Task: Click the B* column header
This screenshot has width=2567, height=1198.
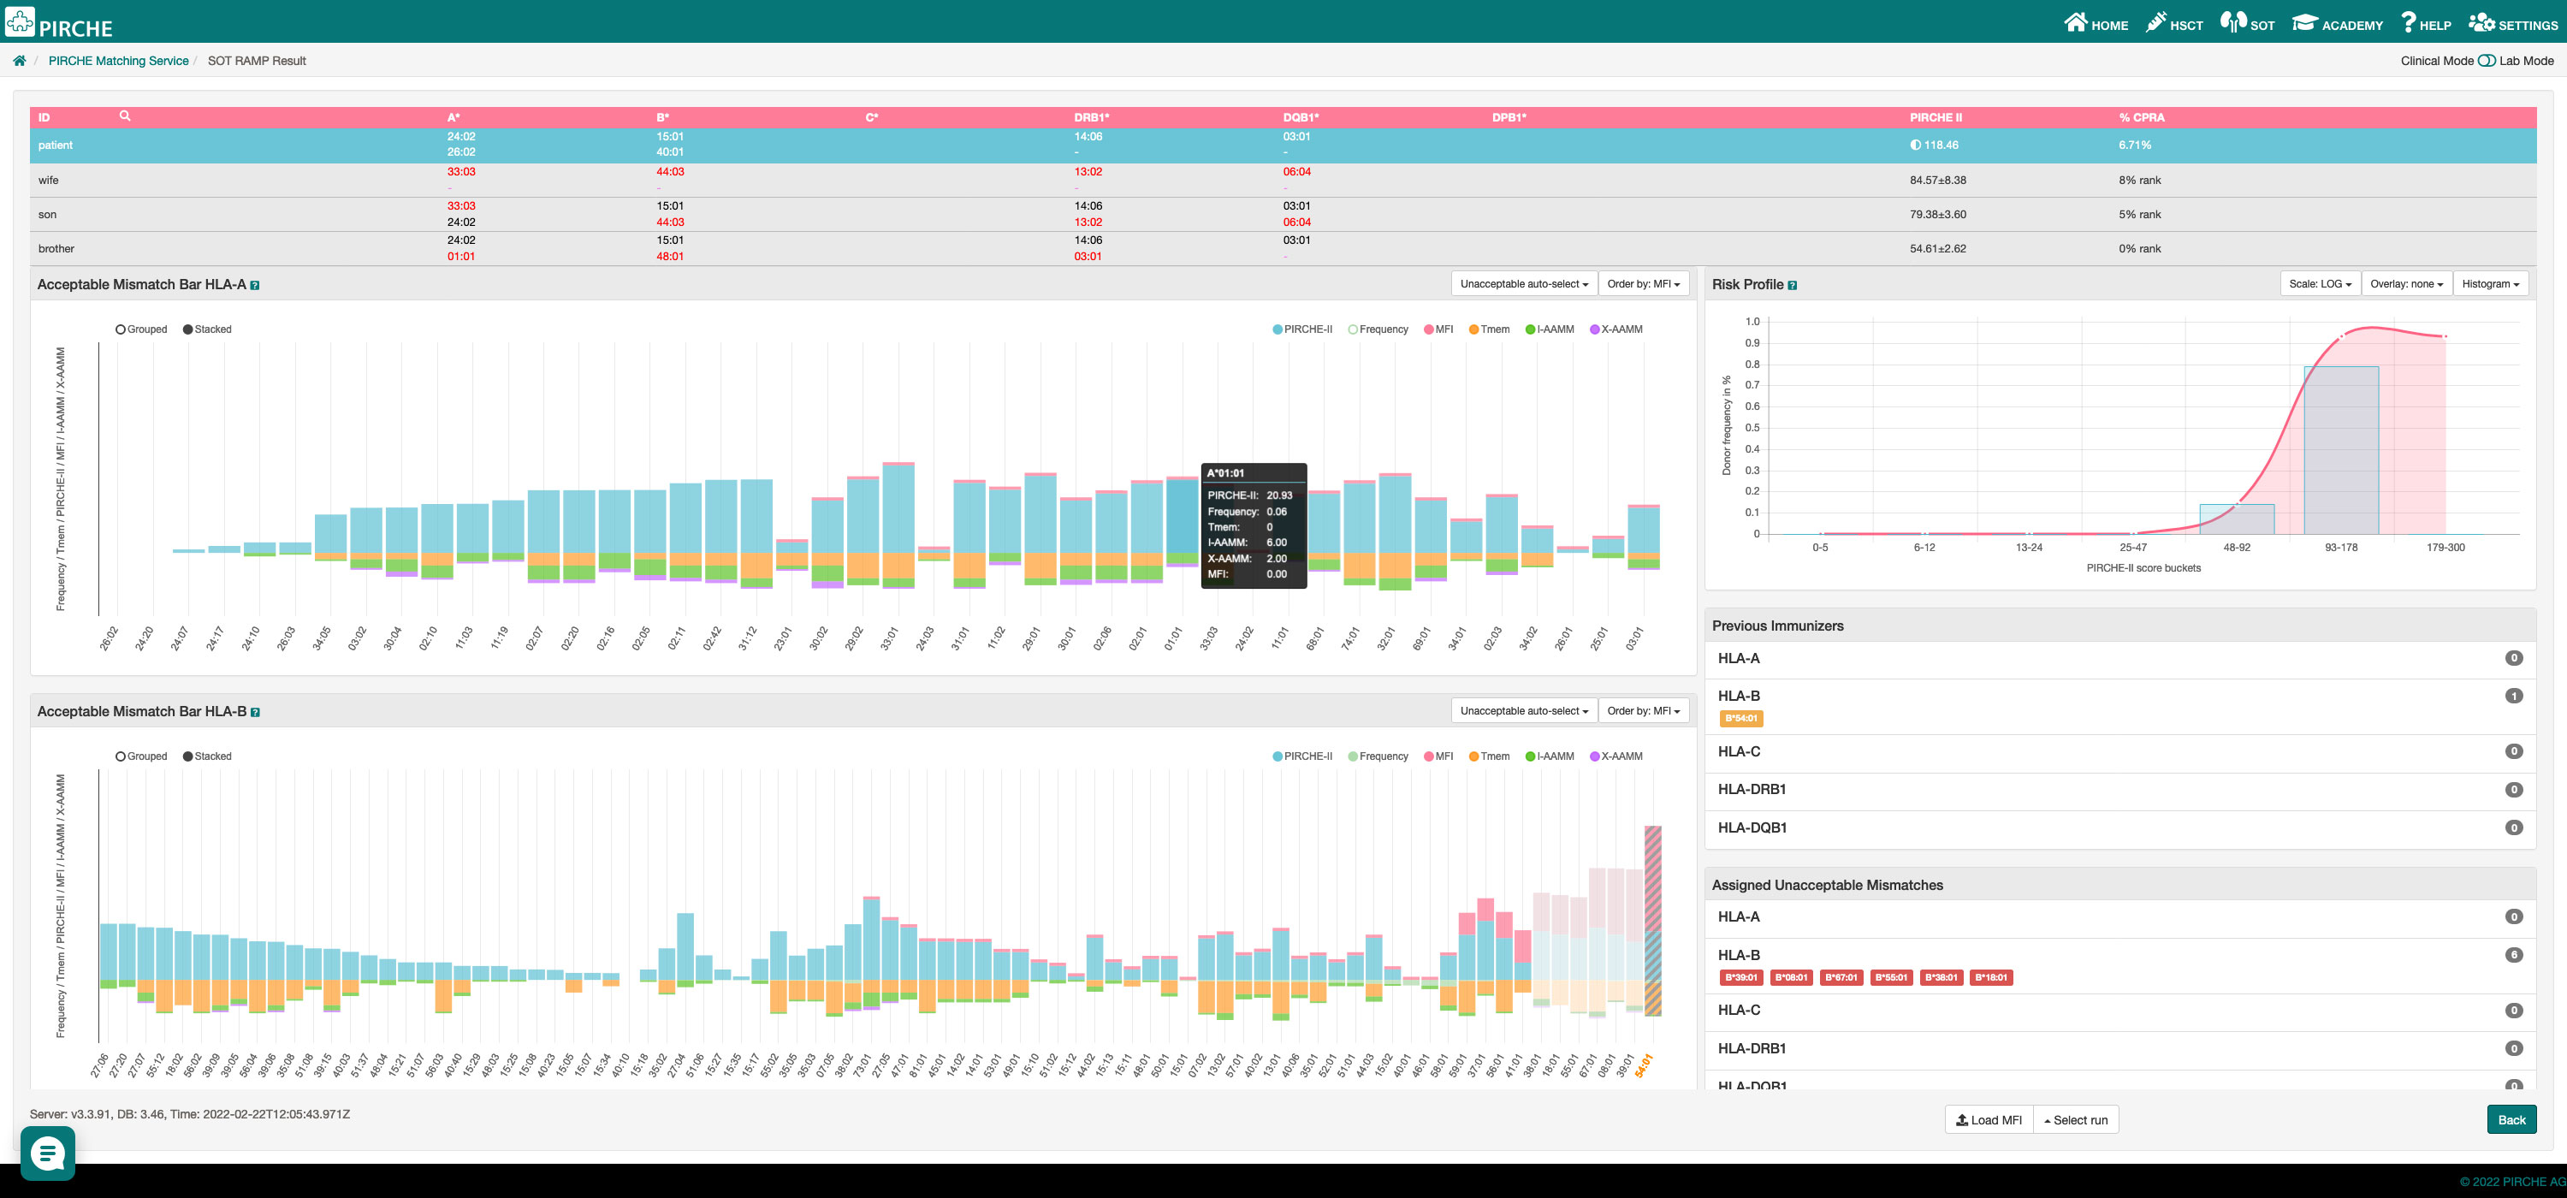Action: pyautogui.click(x=662, y=117)
